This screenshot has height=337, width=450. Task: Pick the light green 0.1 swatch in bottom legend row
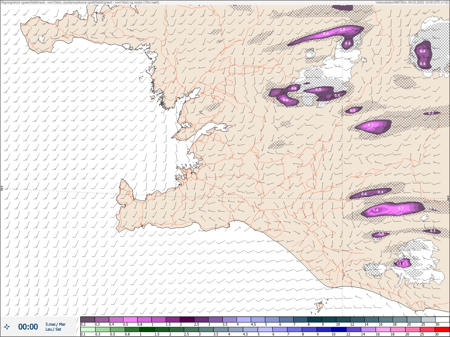pyautogui.click(x=88, y=330)
